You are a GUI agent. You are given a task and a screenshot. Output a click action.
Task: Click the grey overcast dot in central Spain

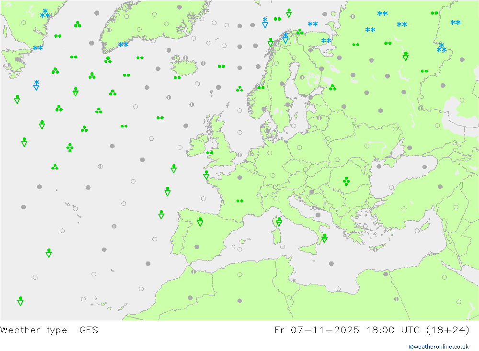pos(197,247)
